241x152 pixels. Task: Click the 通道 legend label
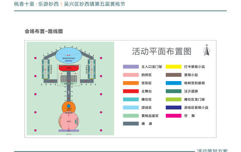click(x=147, y=124)
